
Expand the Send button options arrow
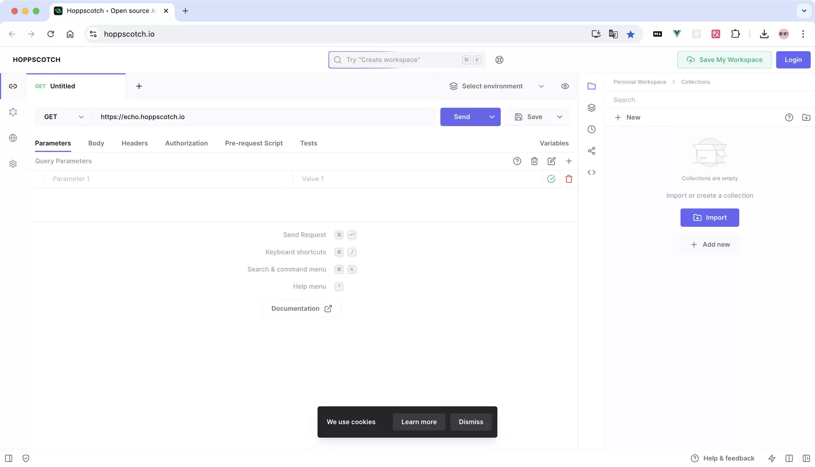492,117
